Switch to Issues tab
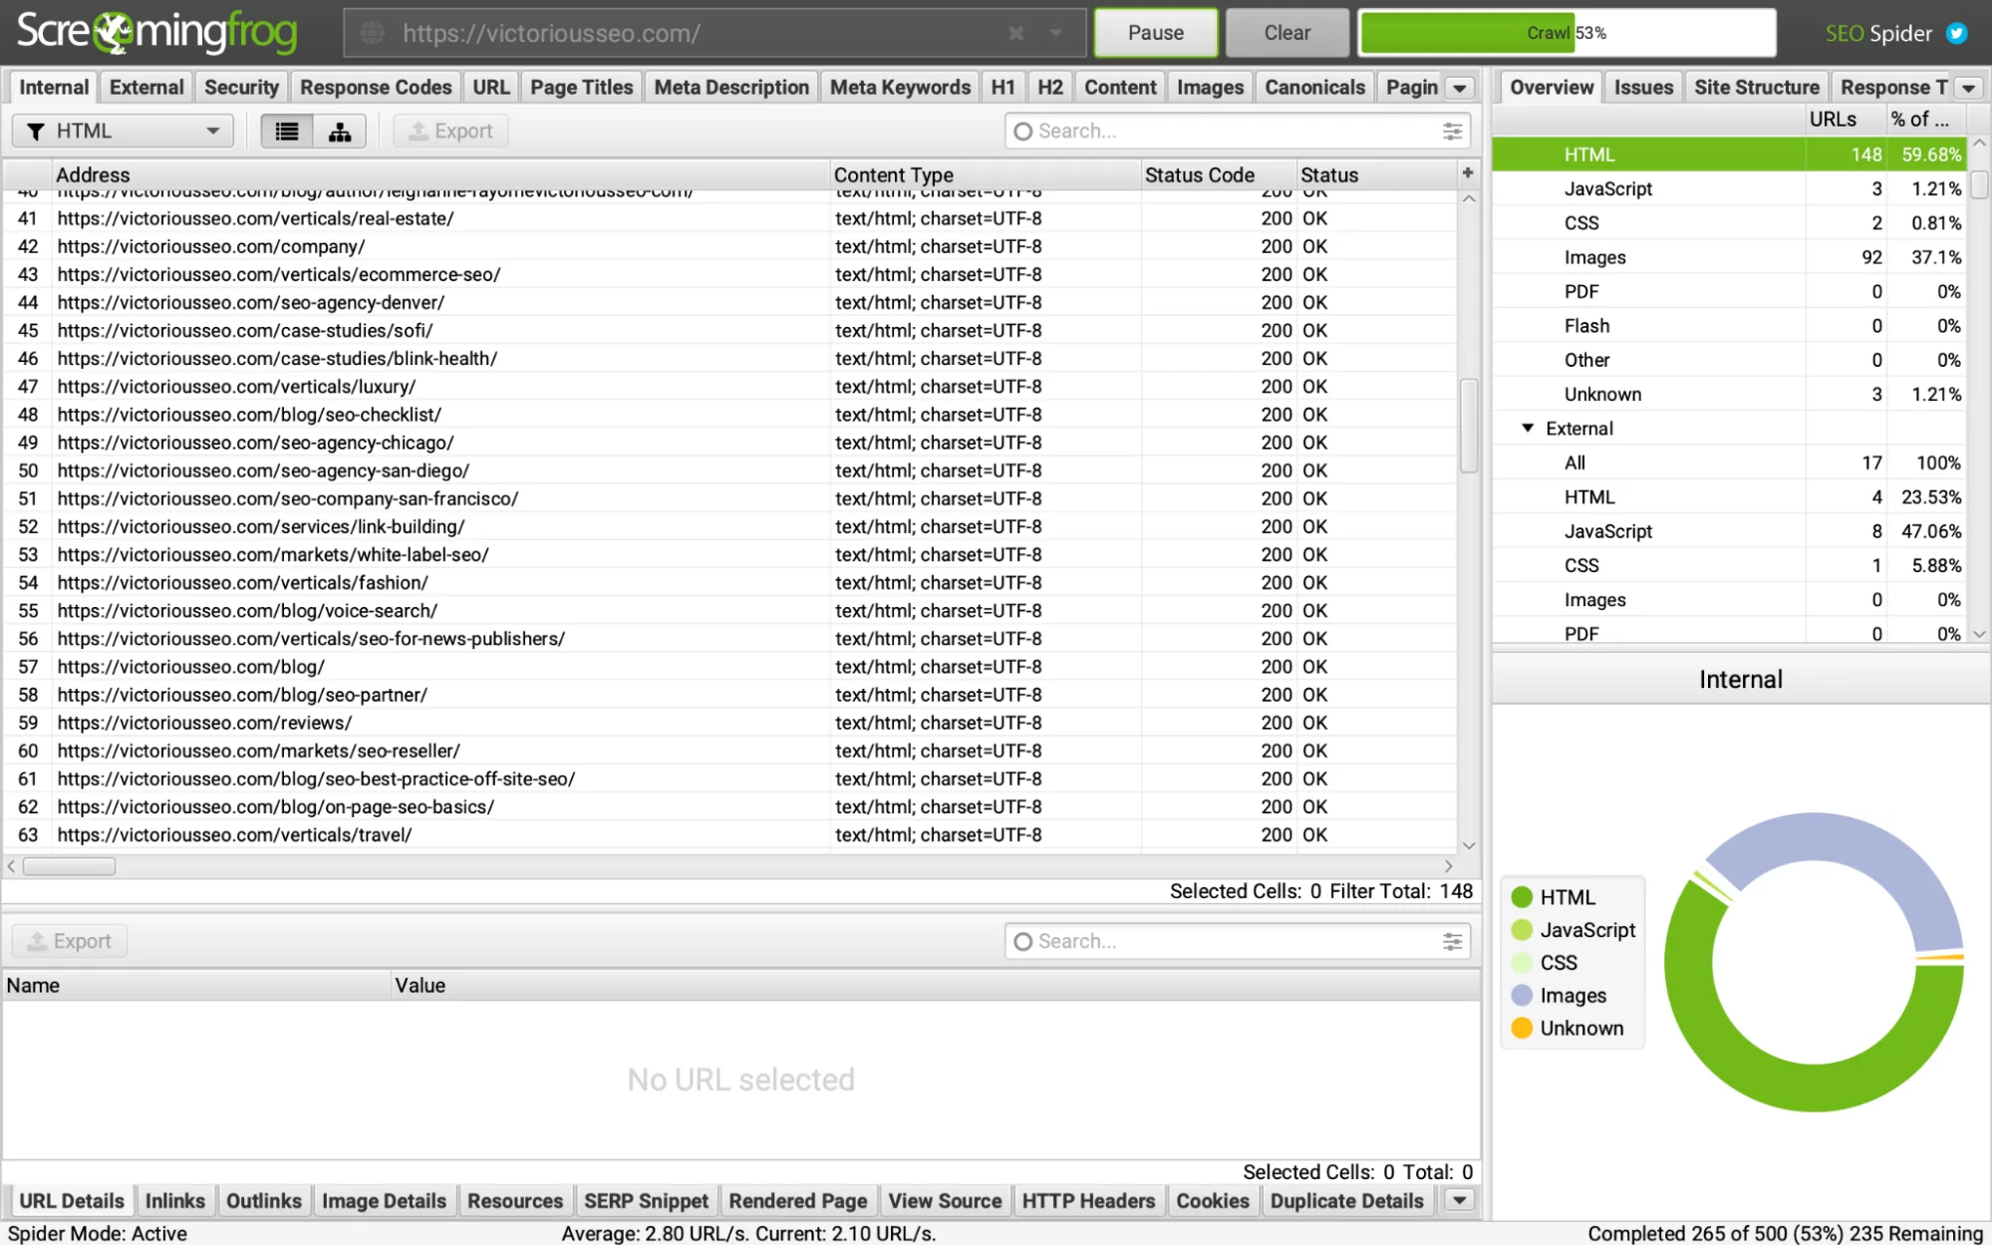The image size is (1992, 1246). [x=1643, y=88]
